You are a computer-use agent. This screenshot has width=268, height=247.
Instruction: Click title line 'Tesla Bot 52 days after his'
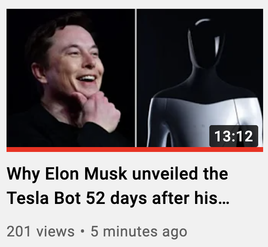click(x=118, y=198)
